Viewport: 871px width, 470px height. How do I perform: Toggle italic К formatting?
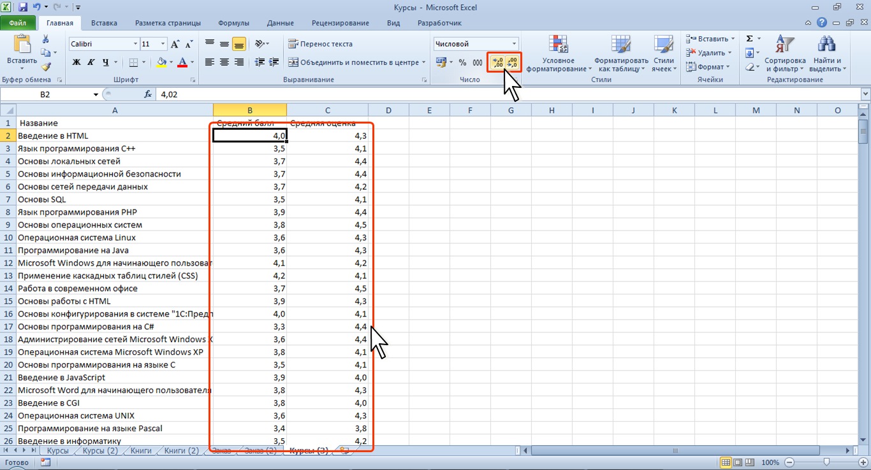[x=91, y=62]
